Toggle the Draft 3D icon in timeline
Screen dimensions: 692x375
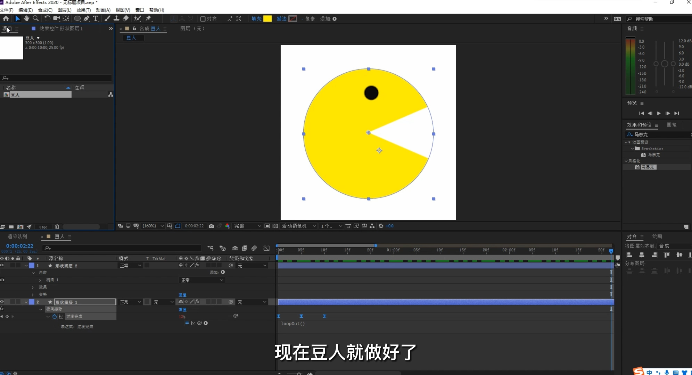point(223,248)
